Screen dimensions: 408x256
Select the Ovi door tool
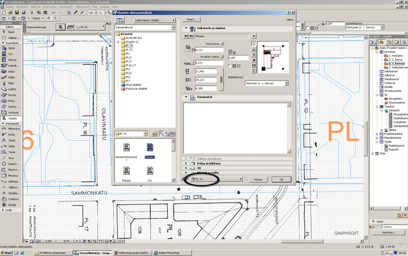(x=11, y=54)
